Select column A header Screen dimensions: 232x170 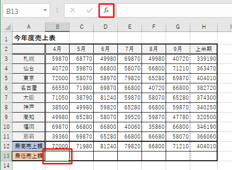coord(29,27)
